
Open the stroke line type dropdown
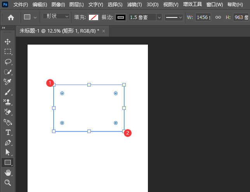click(174, 17)
